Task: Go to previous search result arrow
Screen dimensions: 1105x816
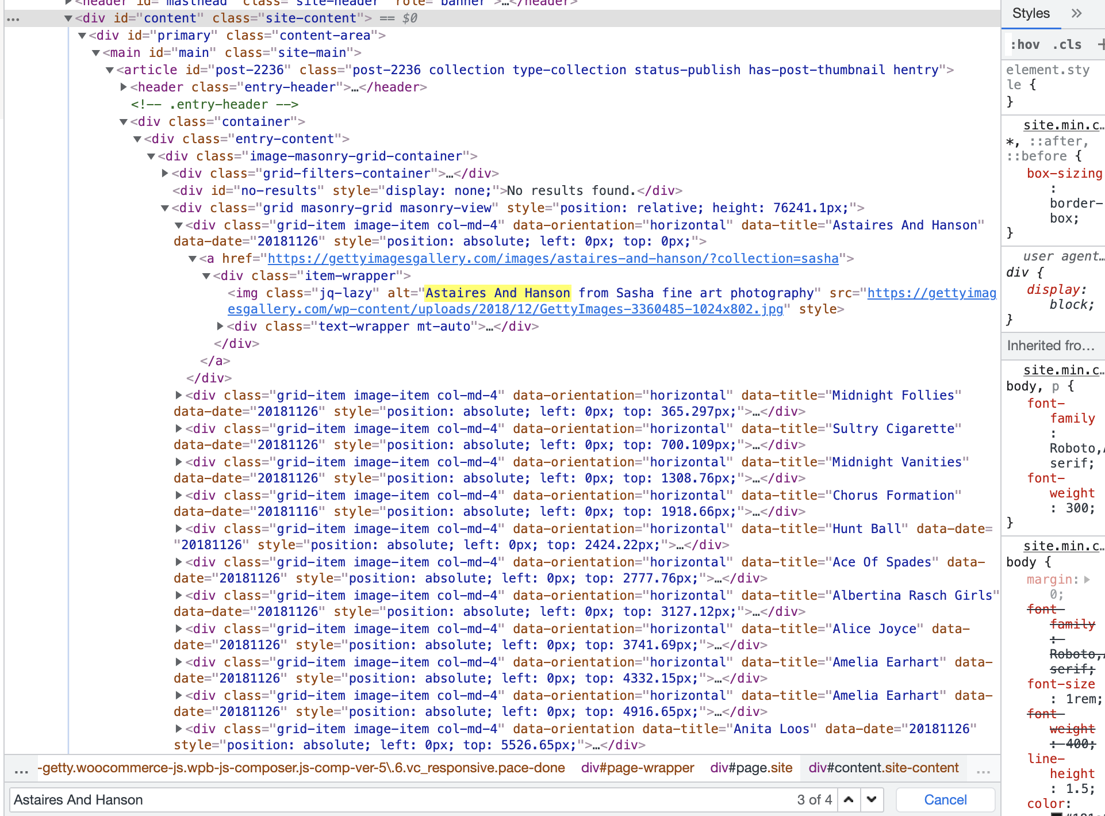Action: (849, 799)
